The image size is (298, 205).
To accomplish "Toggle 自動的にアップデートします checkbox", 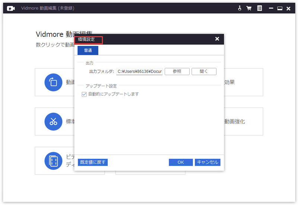I will pos(84,94).
